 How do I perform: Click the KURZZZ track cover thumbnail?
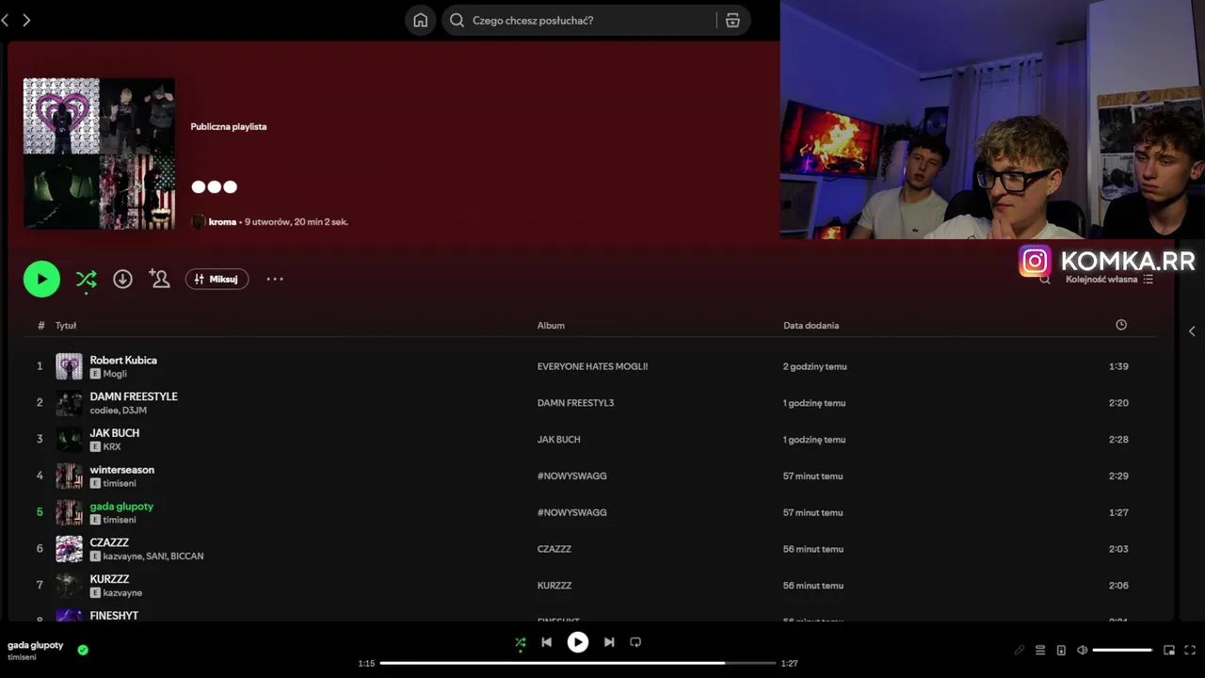69,586
